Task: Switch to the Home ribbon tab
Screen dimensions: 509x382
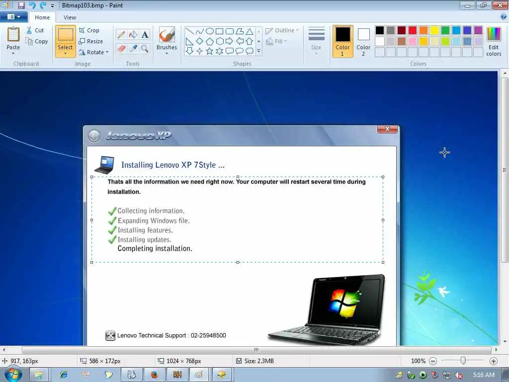Action: point(42,17)
